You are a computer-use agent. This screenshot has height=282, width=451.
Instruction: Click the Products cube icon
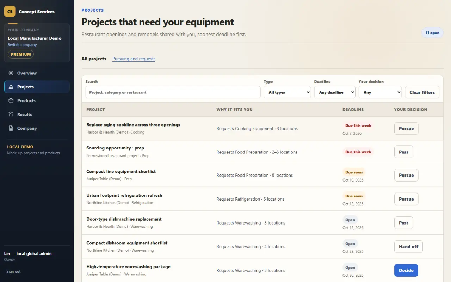(x=11, y=100)
